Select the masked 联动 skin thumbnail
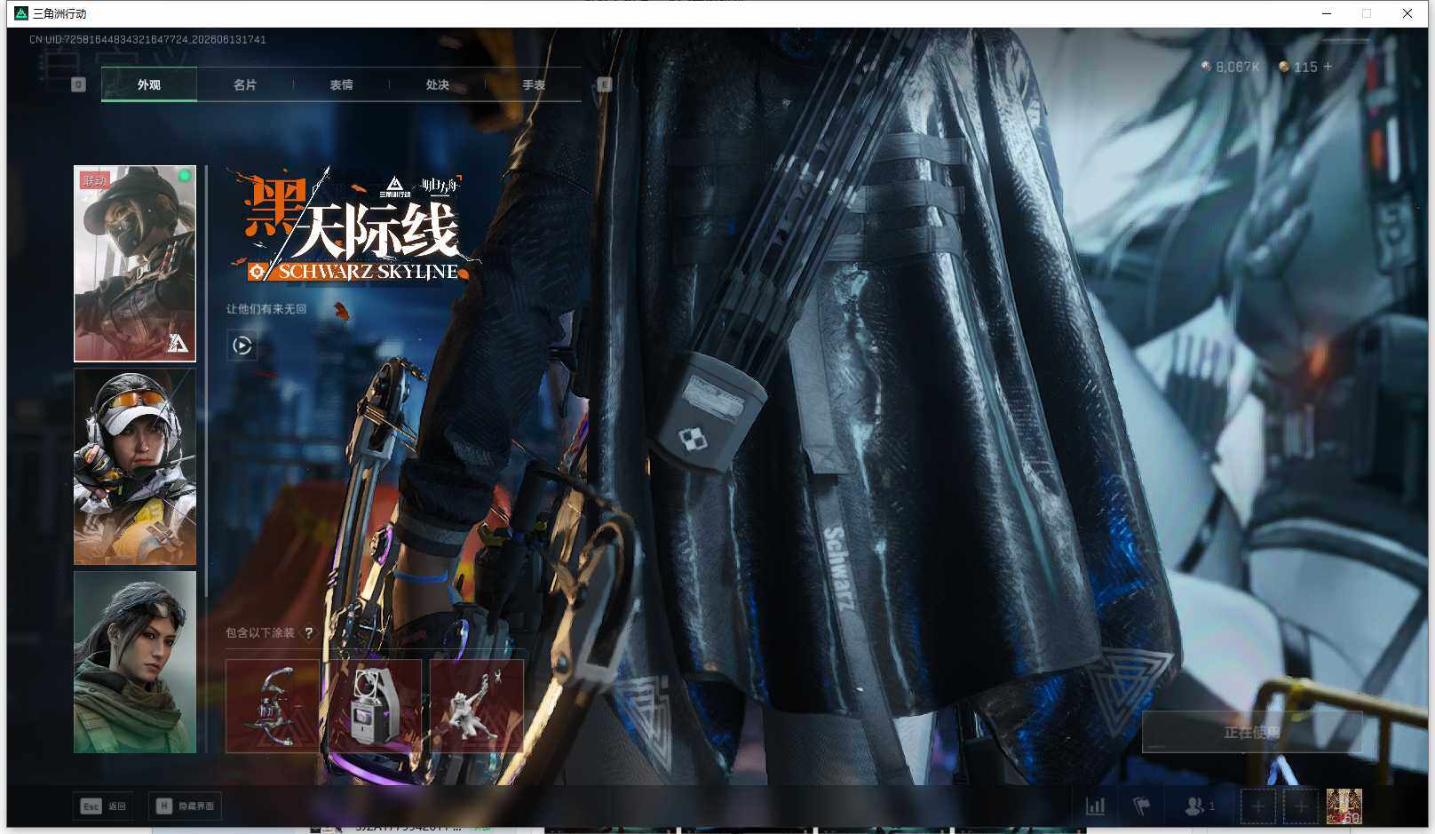 tap(135, 264)
